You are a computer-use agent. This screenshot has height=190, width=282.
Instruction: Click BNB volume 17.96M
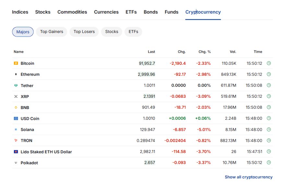point(230,107)
